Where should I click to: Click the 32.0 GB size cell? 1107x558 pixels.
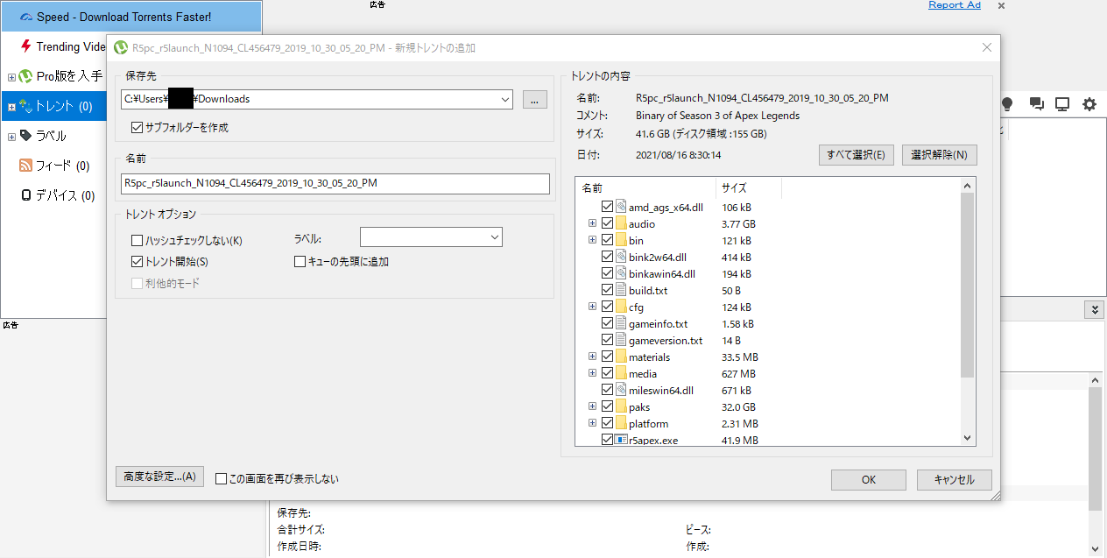[x=737, y=406]
